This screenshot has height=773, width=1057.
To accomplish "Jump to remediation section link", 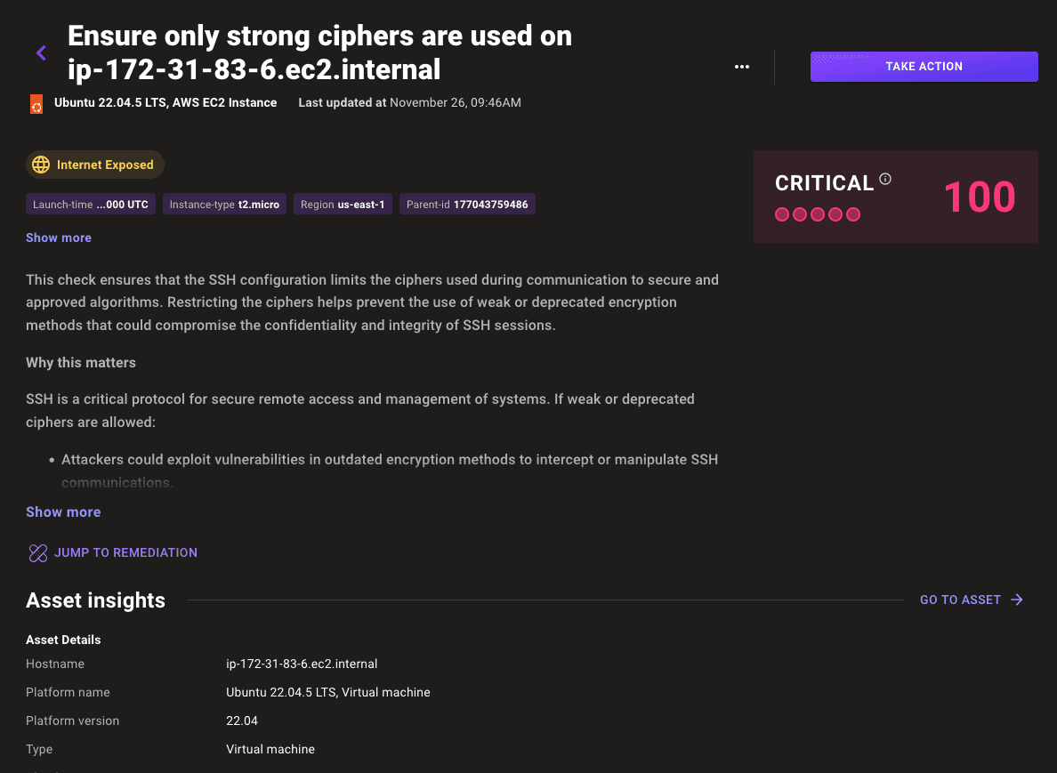I will [125, 553].
